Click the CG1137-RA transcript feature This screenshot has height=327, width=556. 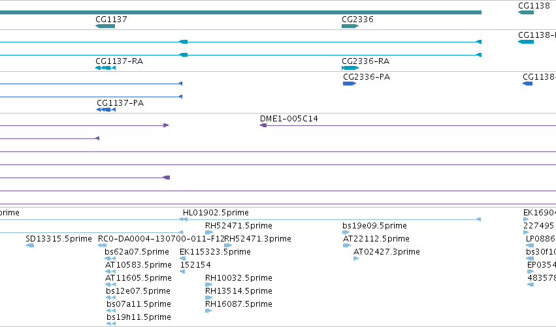[x=106, y=68]
